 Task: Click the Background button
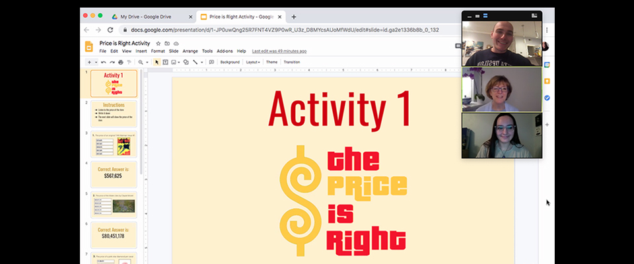click(230, 62)
